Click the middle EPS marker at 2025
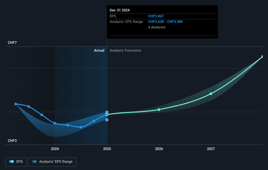Viewport: 268px width, 170px height. pos(107,115)
